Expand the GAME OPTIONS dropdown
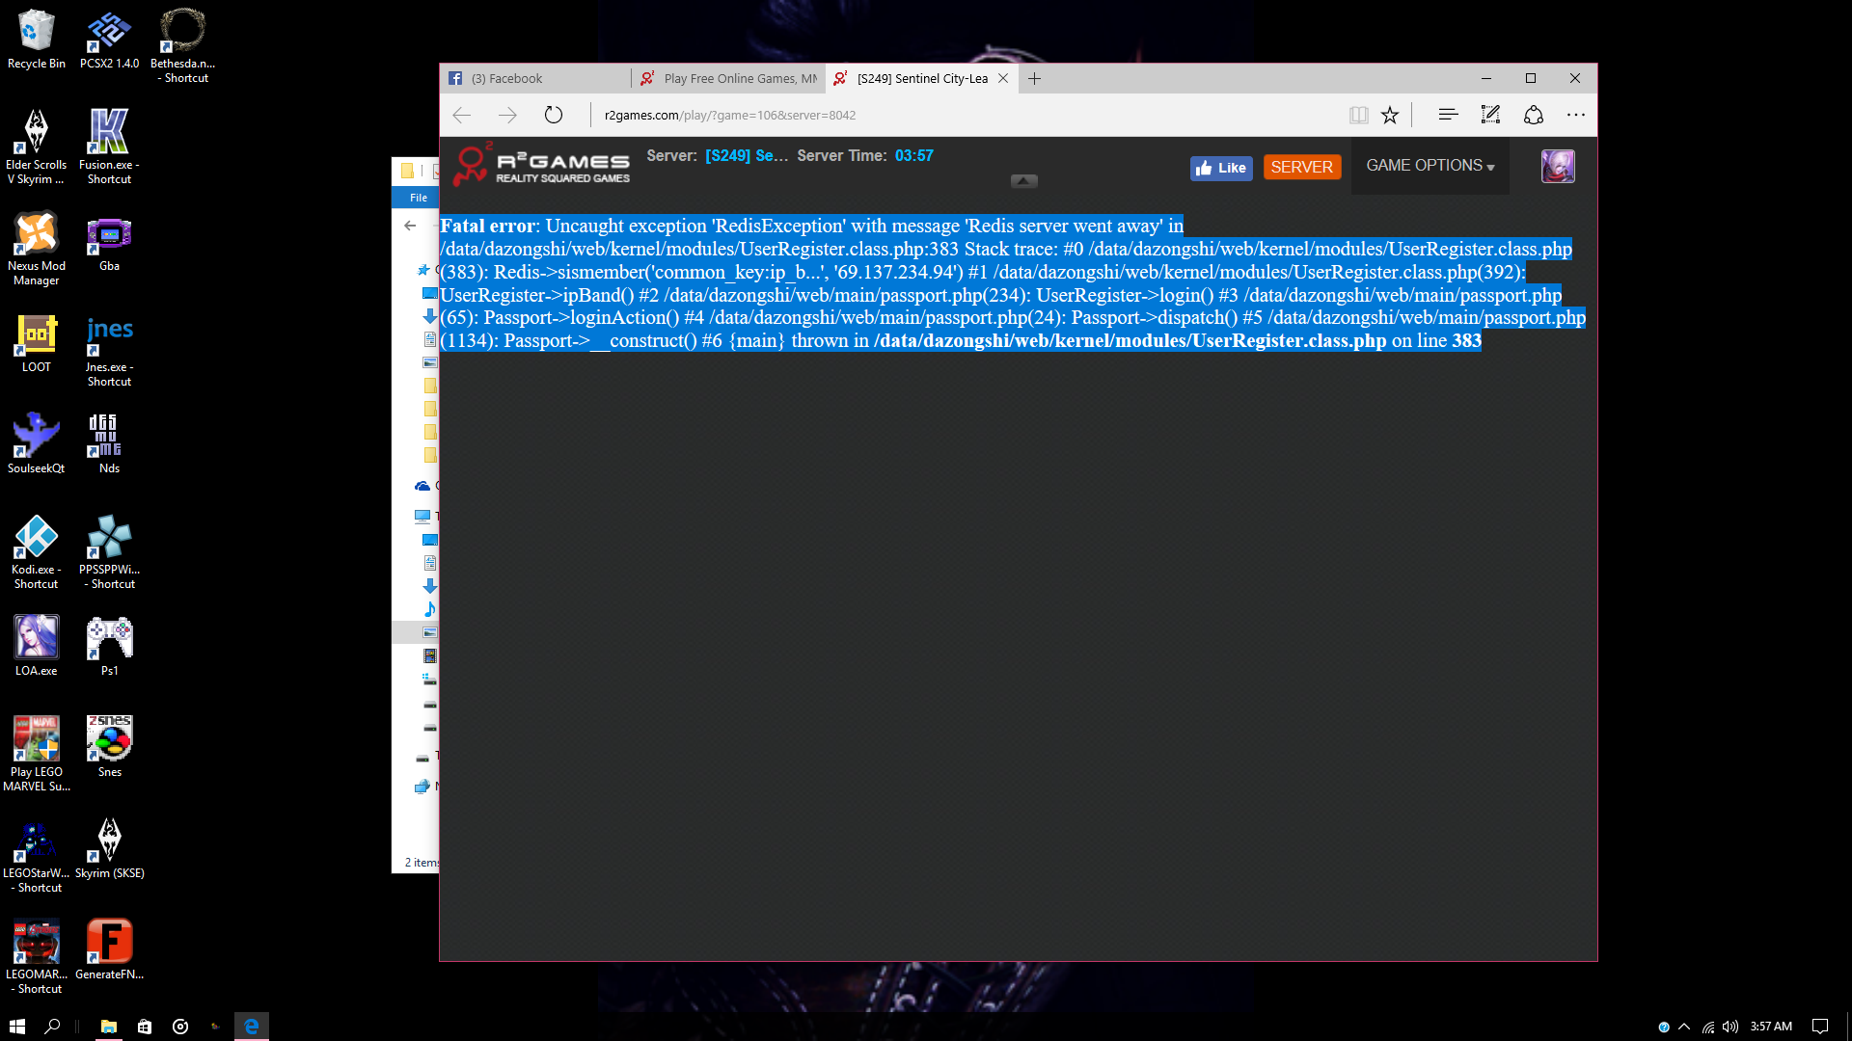This screenshot has width=1852, height=1041. pyautogui.click(x=1430, y=166)
